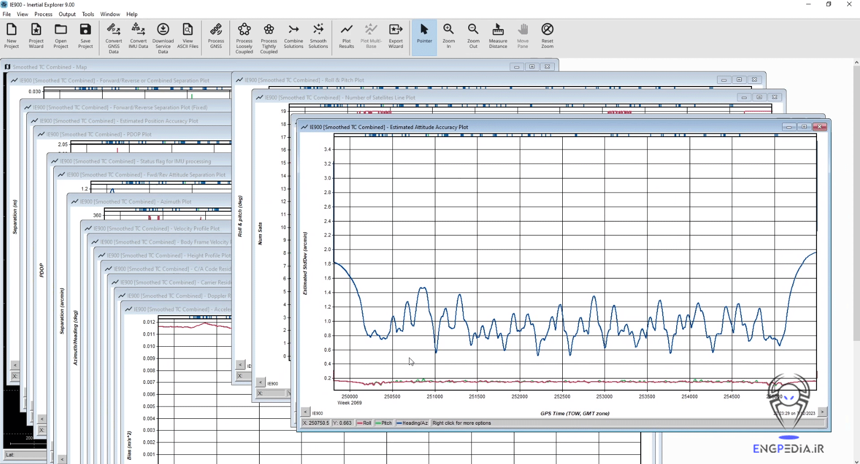The image size is (860, 464).
Task: Open the Download Service Data tool
Action: [163, 38]
